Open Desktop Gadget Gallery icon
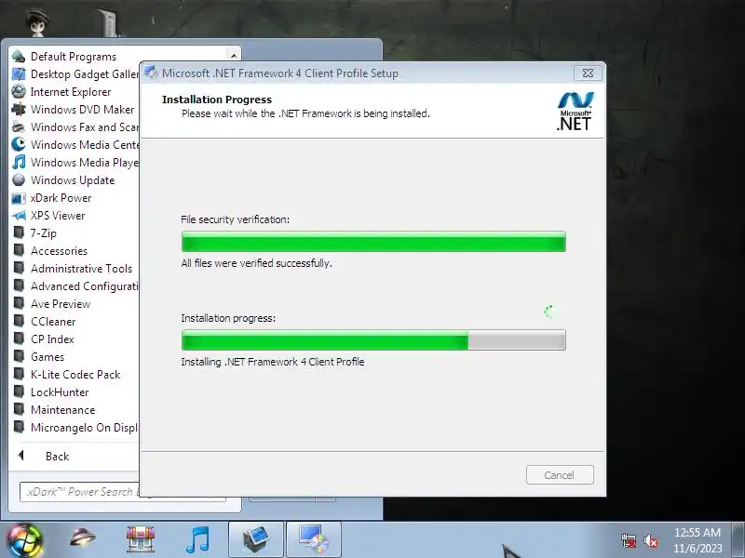745x558 pixels. click(x=19, y=74)
